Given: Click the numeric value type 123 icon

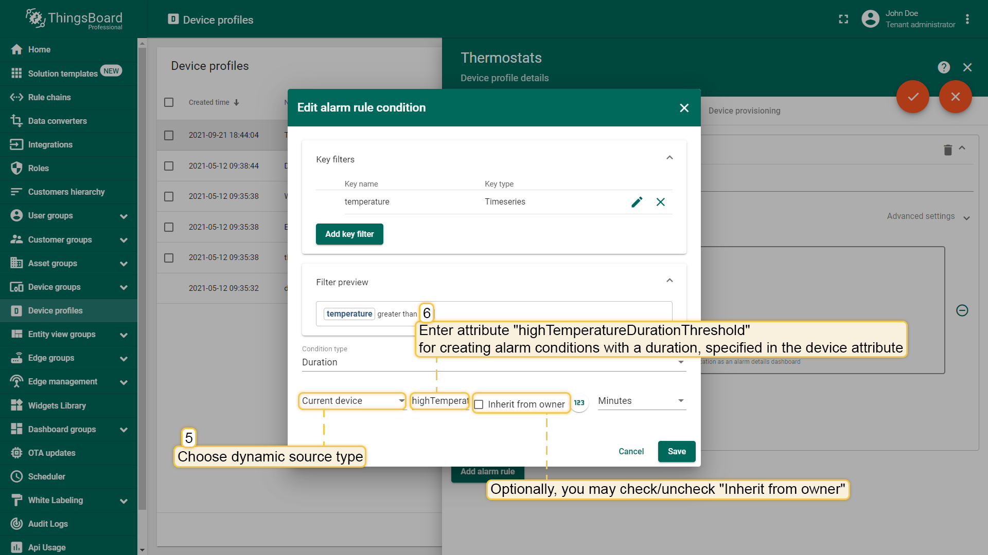Looking at the screenshot, I should pos(579,402).
